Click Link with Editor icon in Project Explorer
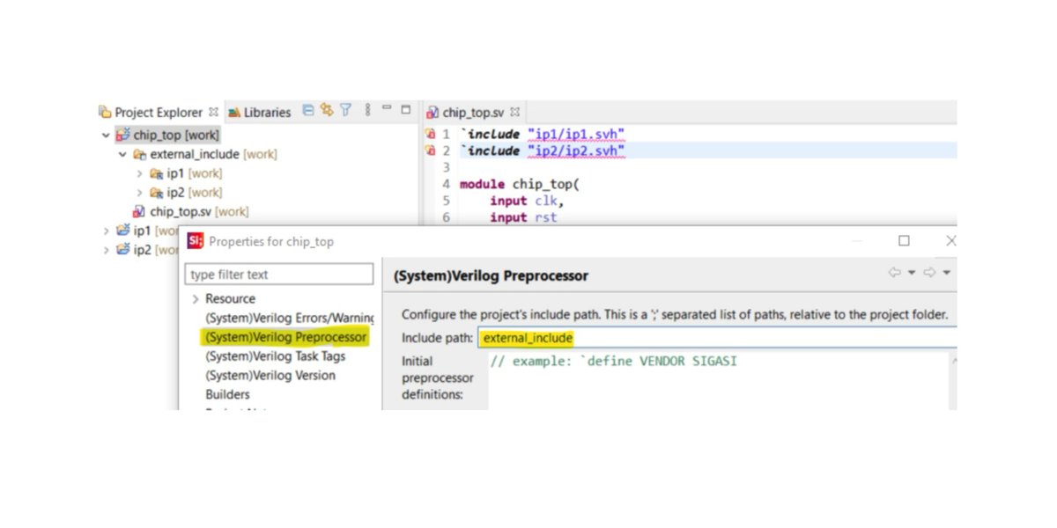Viewport: 1057px width, 528px height. pos(327,111)
